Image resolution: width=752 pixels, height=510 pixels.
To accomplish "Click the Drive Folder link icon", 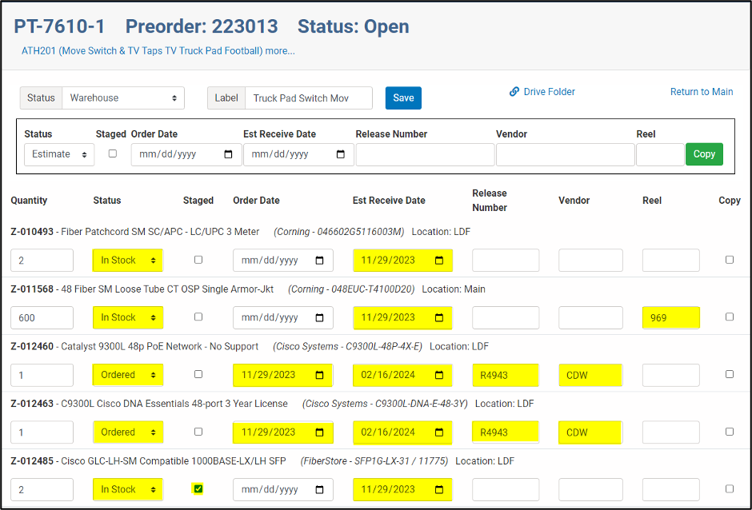I will tap(514, 92).
